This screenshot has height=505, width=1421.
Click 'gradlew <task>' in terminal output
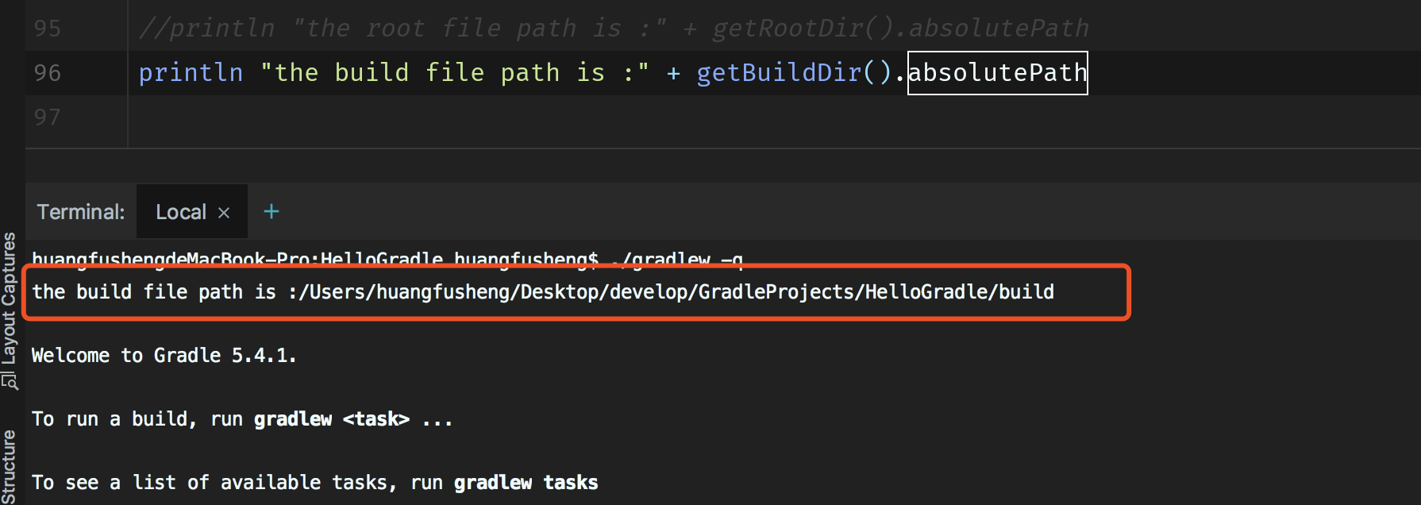coord(332,419)
